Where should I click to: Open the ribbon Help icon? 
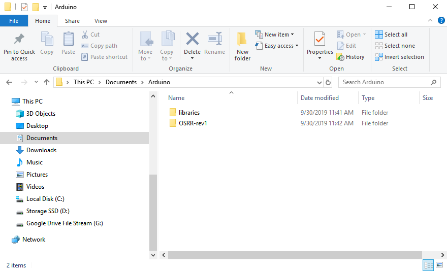pos(441,20)
